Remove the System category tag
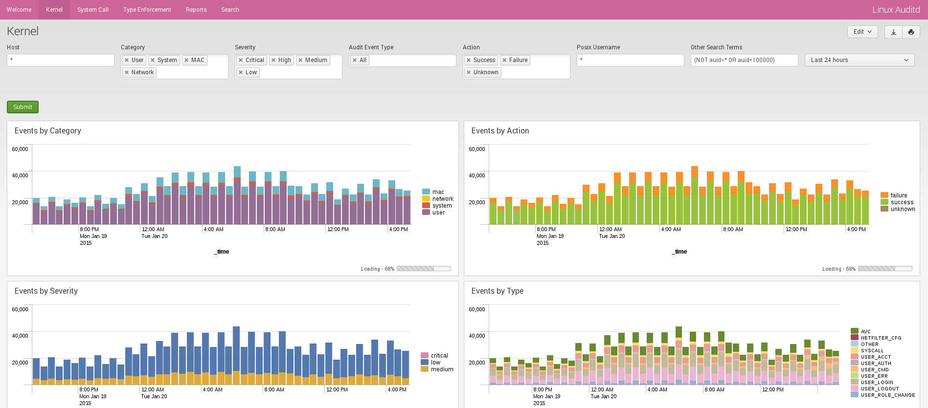The image size is (928, 408). [153, 60]
